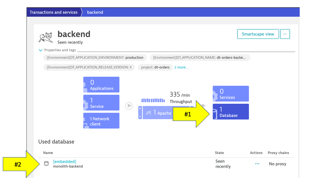Open the [embedded] database link
Image resolution: width=309 pixels, height=186 pixels.
point(64,162)
